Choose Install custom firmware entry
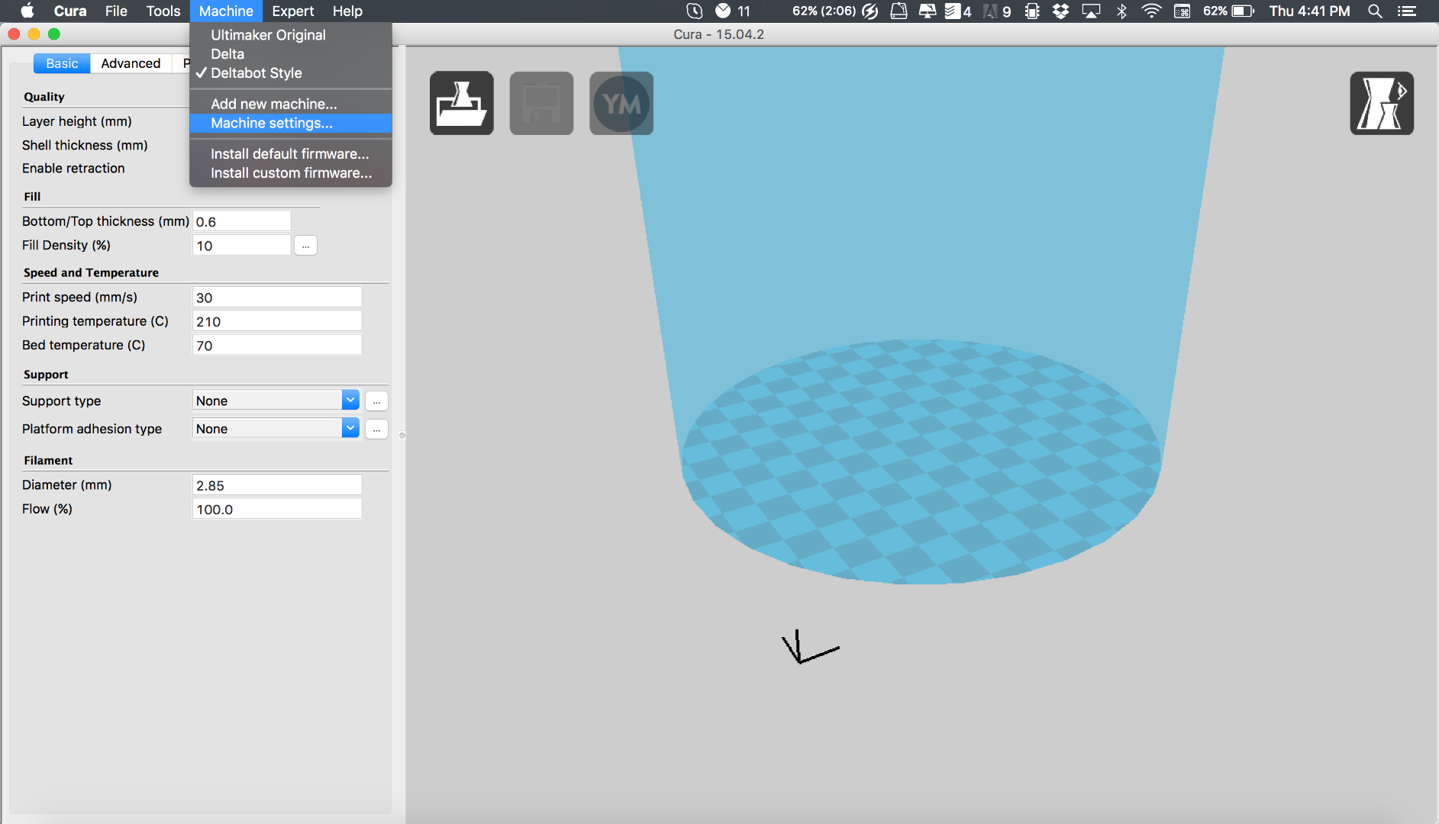Image resolution: width=1439 pixels, height=824 pixels. pyautogui.click(x=291, y=173)
